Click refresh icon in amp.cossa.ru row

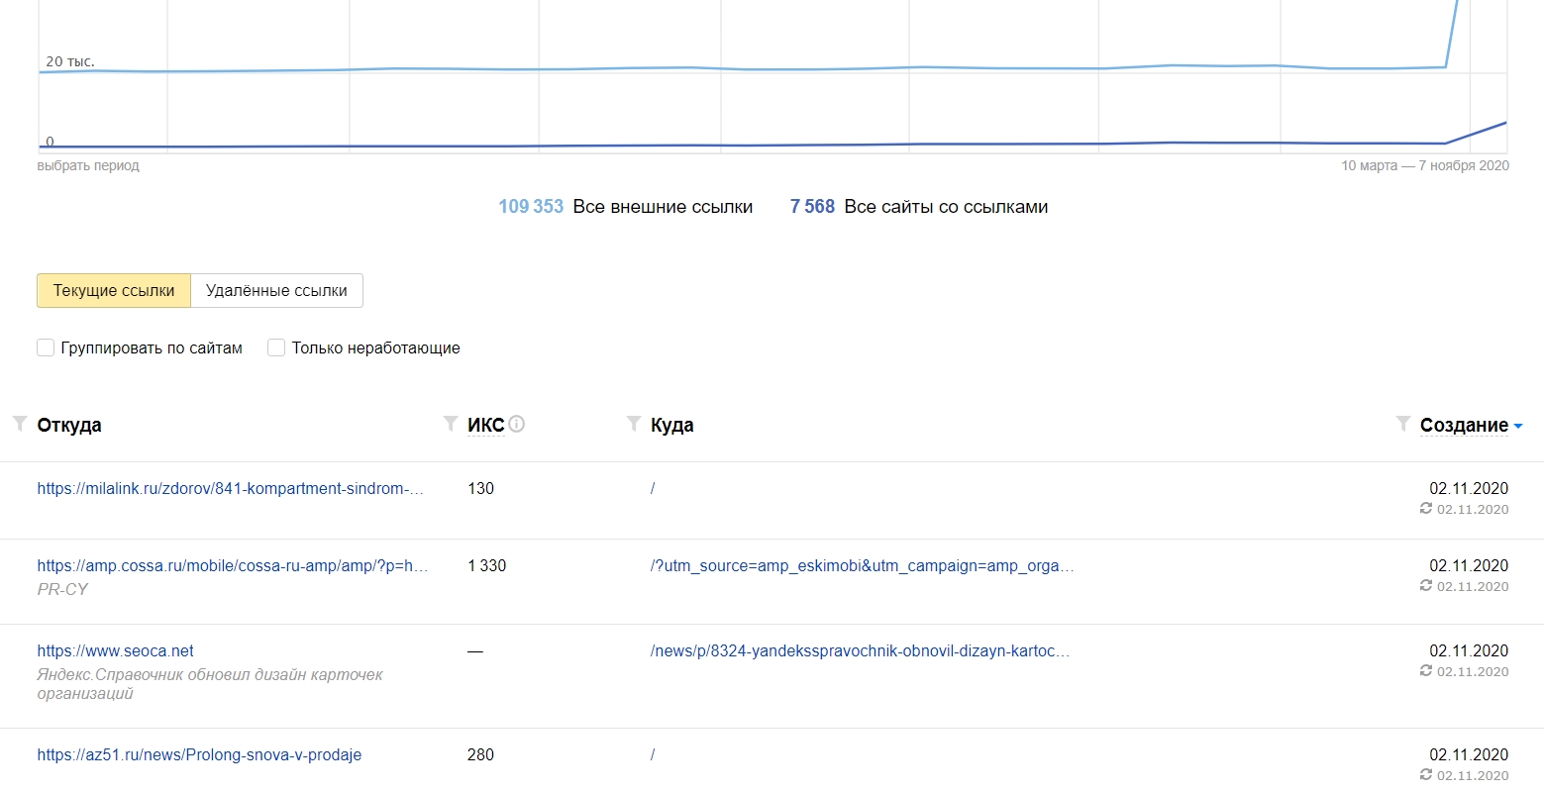pyautogui.click(x=1425, y=586)
